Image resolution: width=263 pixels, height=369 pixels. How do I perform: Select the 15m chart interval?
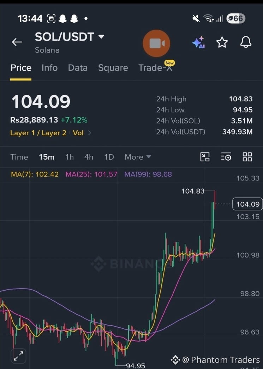(x=47, y=157)
